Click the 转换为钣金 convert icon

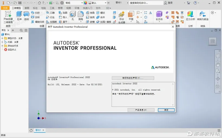tap(203, 14)
